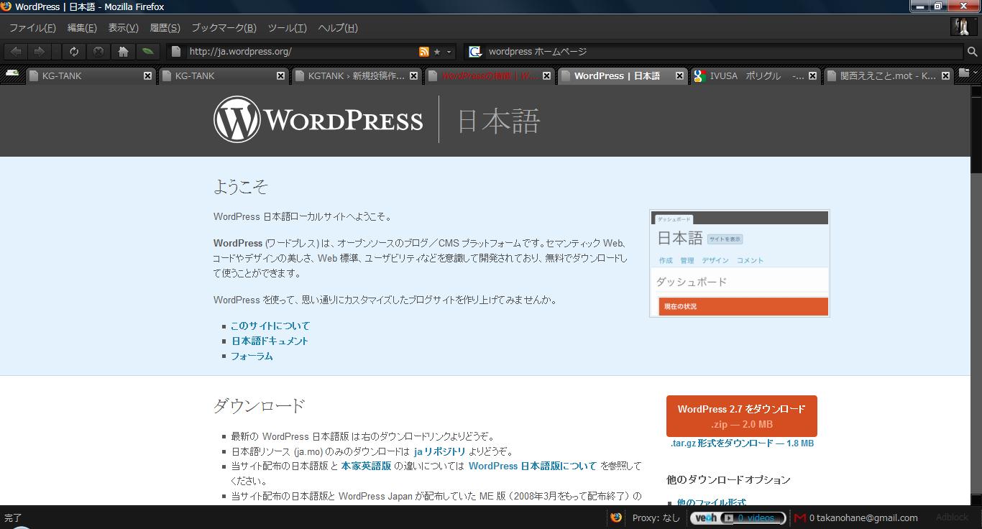Close the WordPress | 日本語 tab
982x529 pixels.
(679, 75)
